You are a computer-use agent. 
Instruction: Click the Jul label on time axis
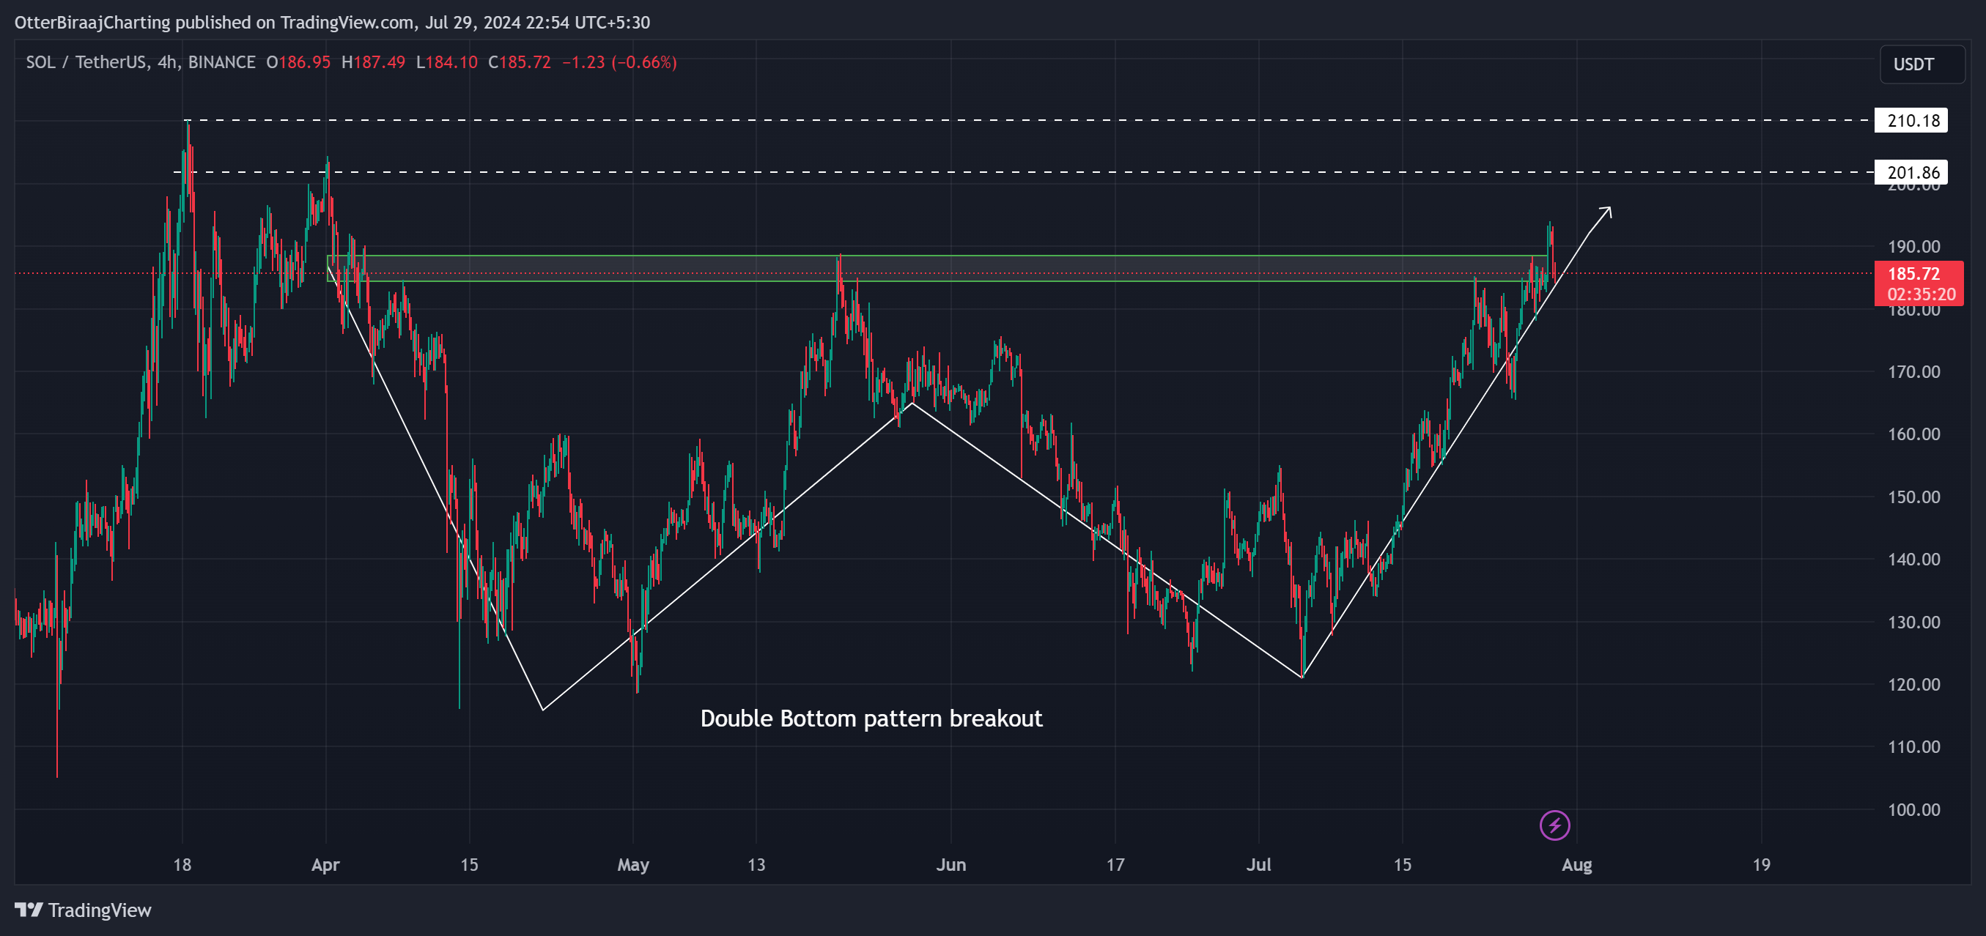pyautogui.click(x=1259, y=864)
